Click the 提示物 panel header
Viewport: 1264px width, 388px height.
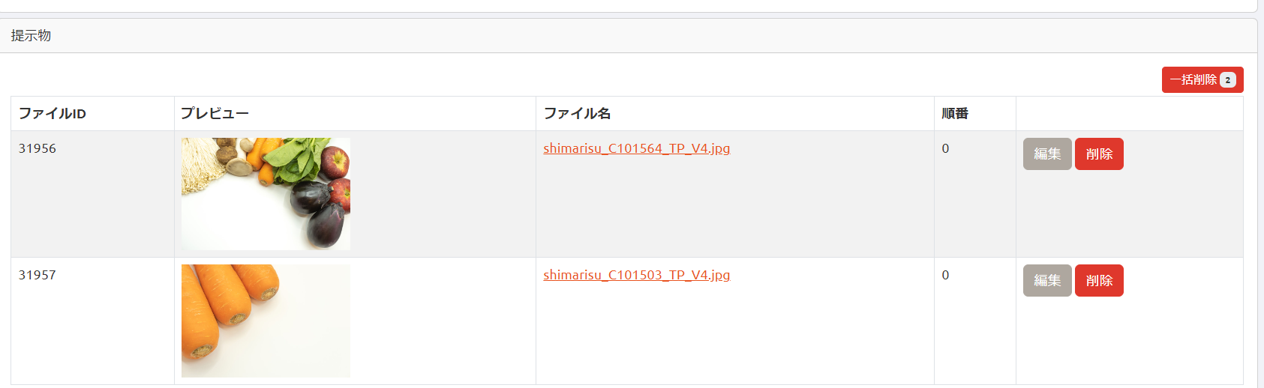[x=31, y=35]
